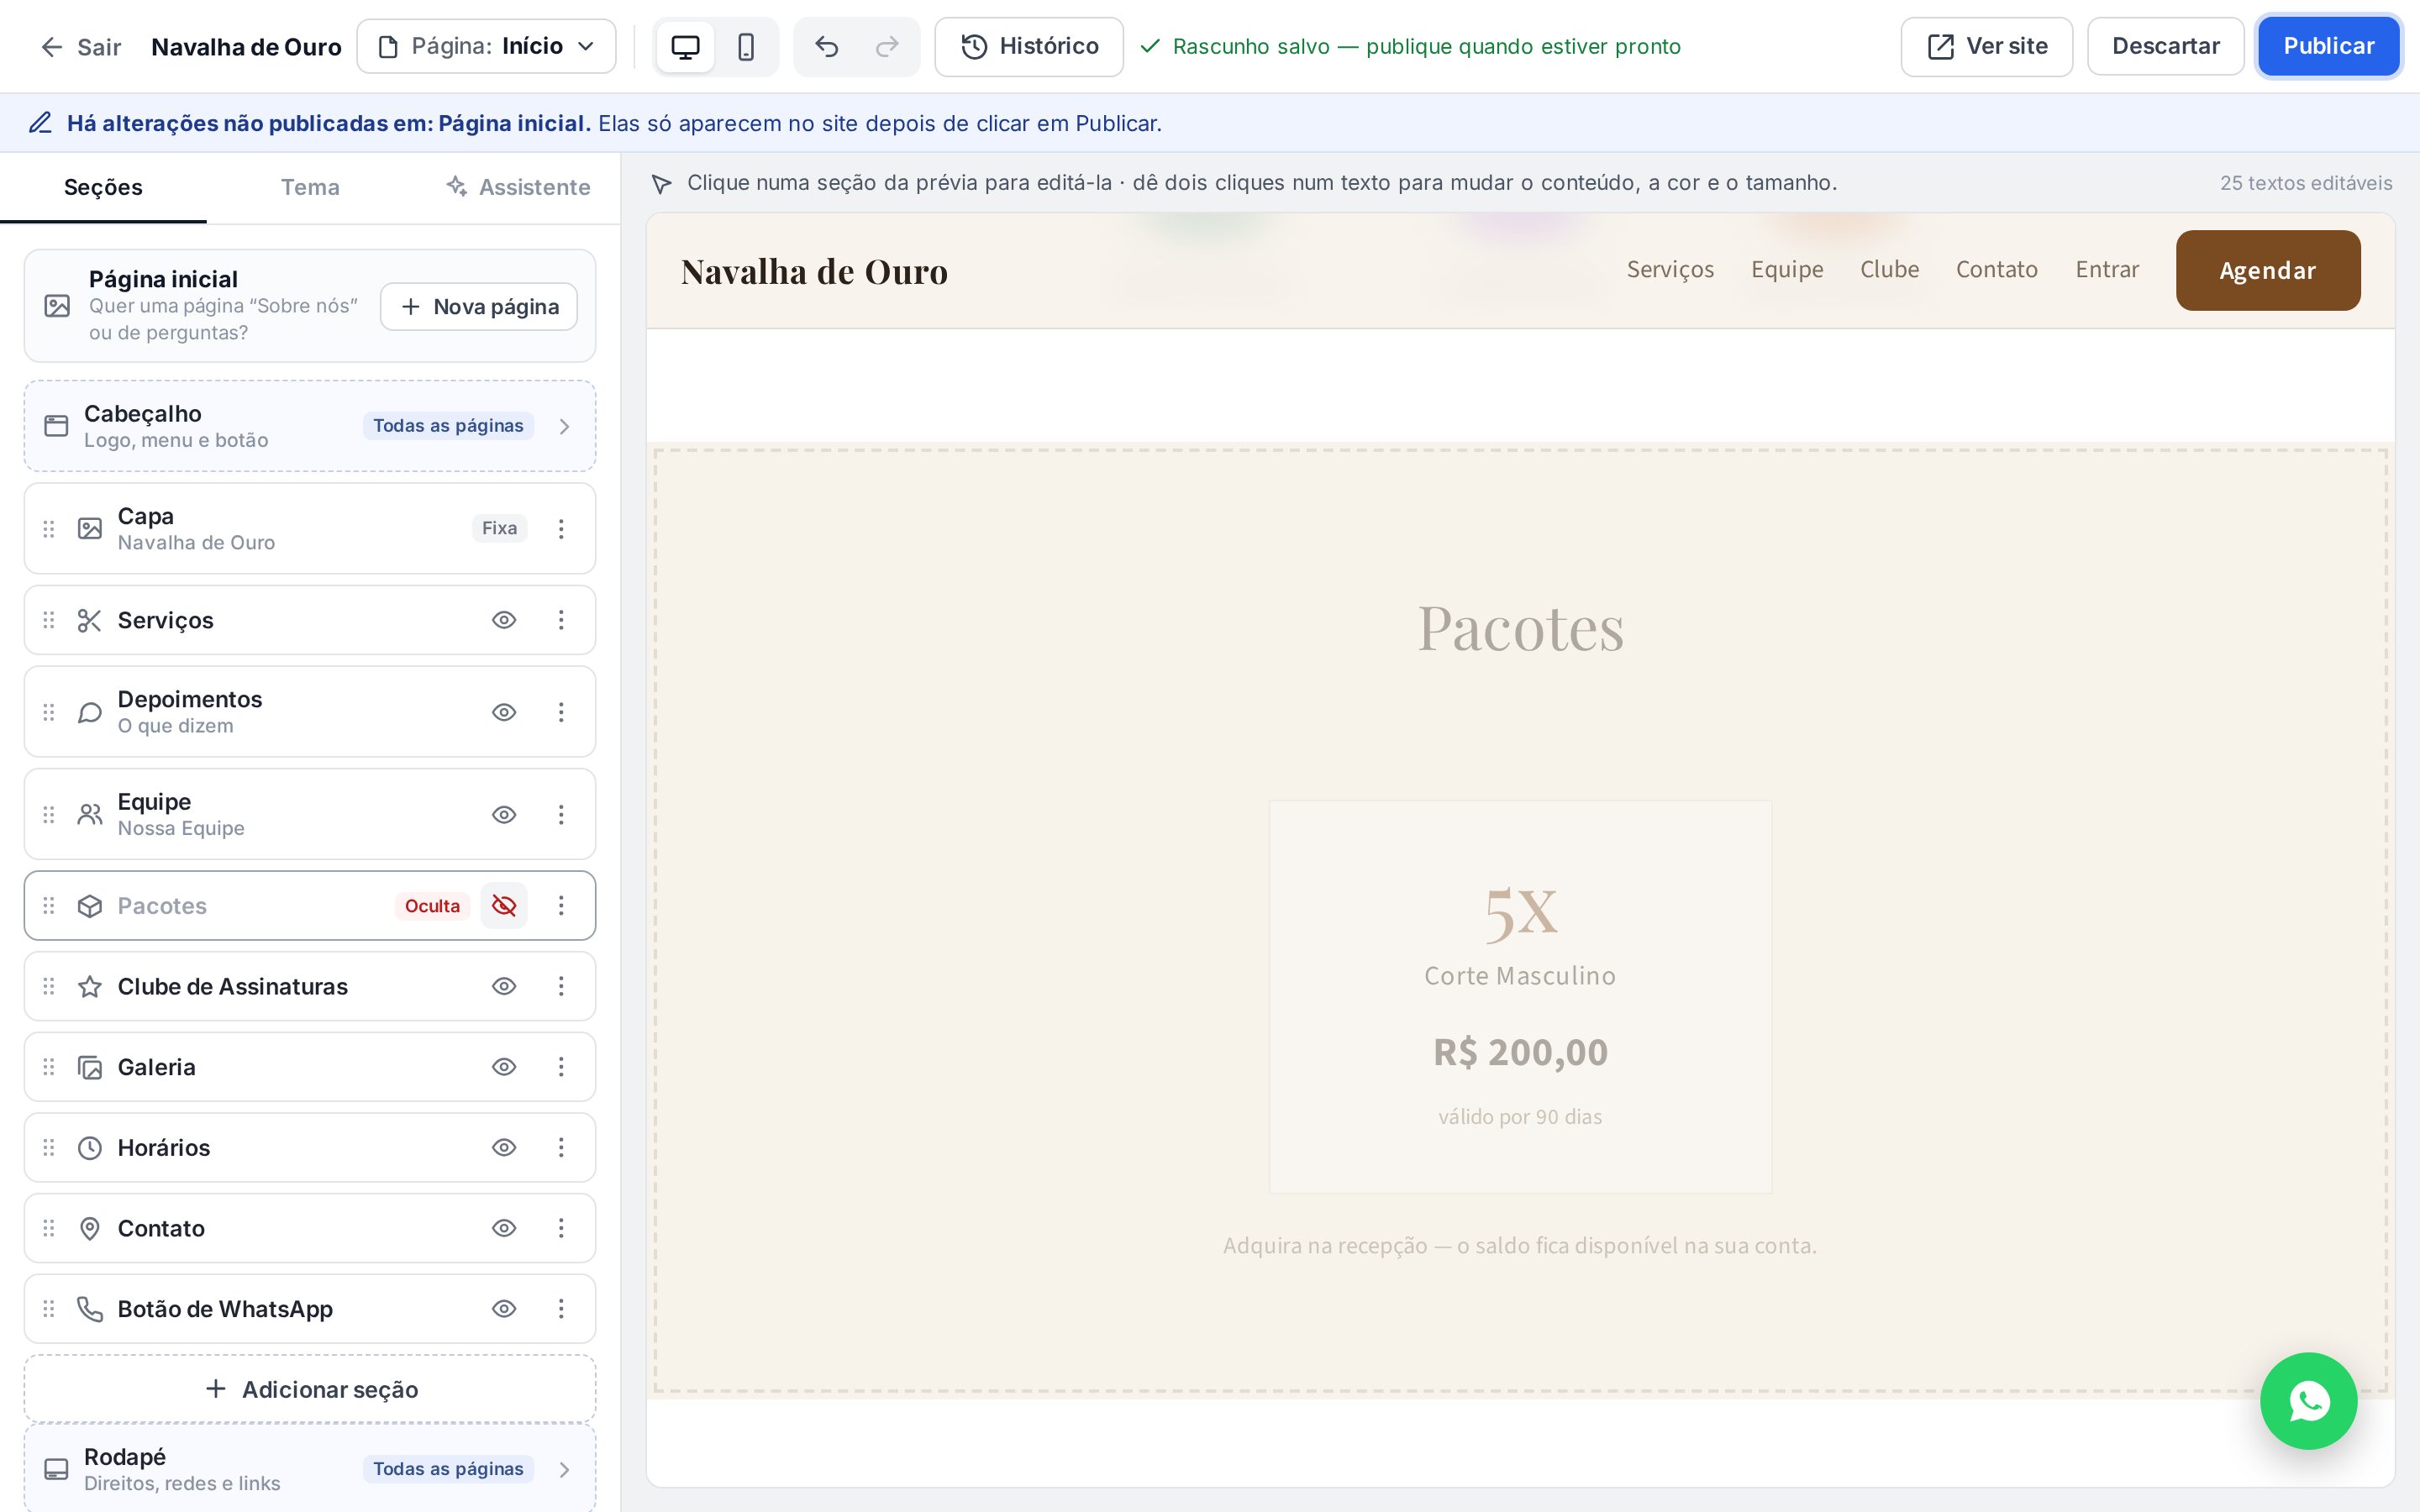
Task: Open the Seções tab
Action: click(103, 187)
